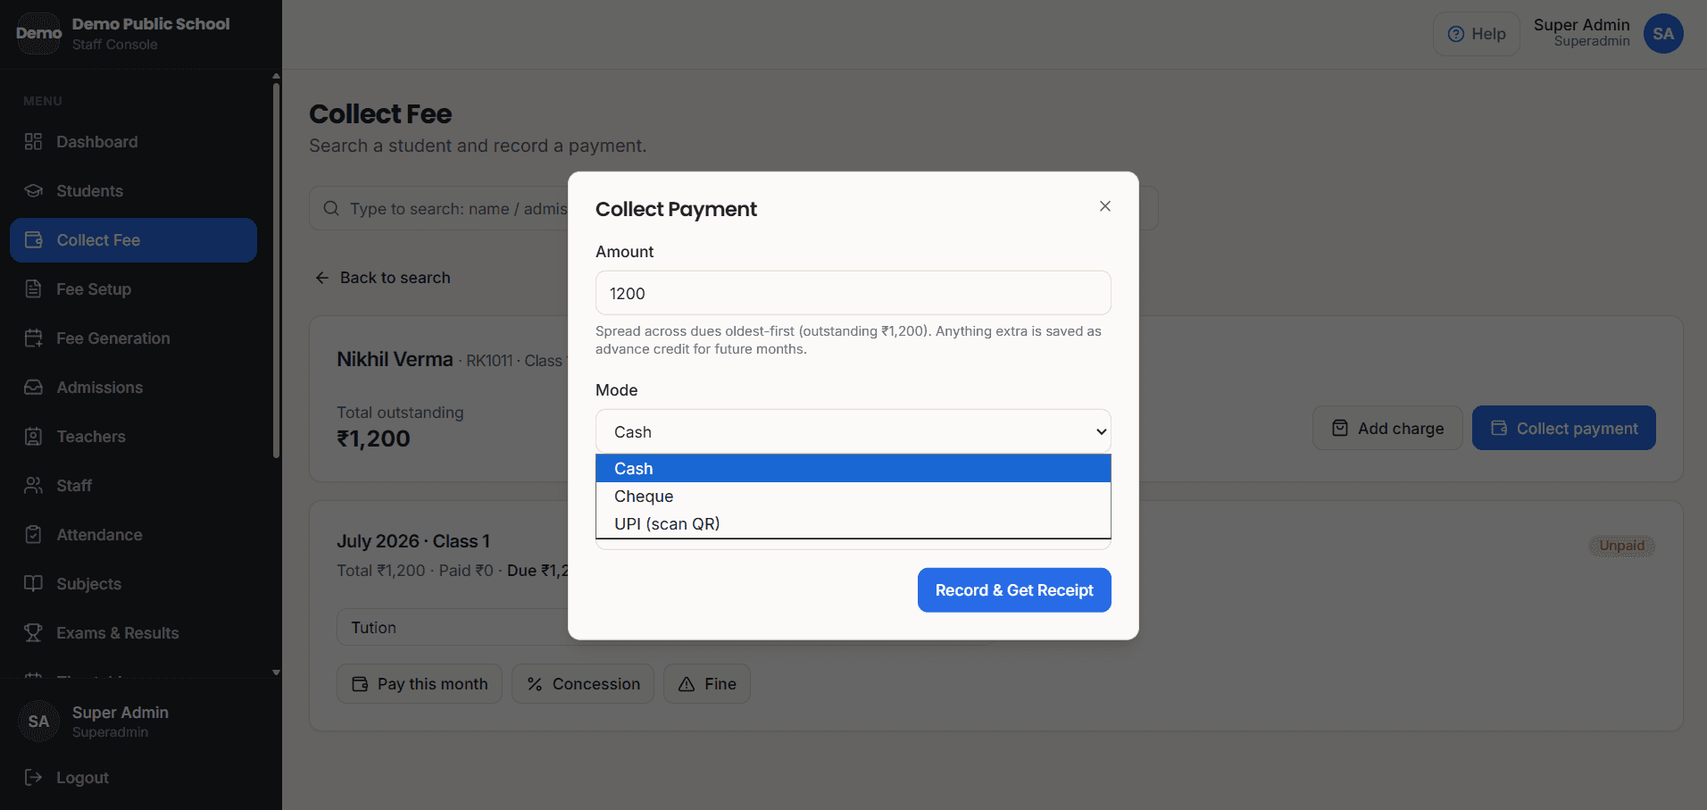Click the Fee Setup document icon
The width and height of the screenshot is (1707, 810).
[x=34, y=289]
